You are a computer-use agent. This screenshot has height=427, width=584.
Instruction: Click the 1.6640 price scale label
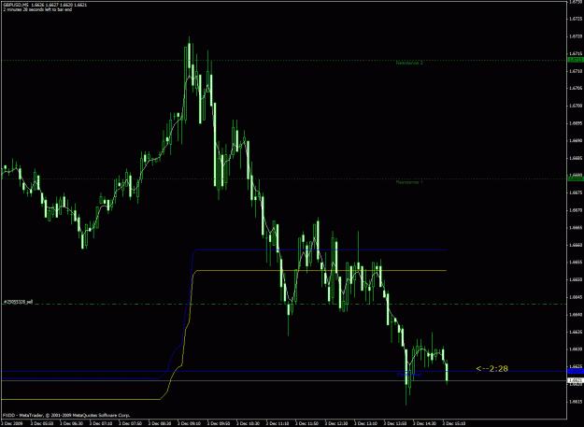pyautogui.click(x=576, y=315)
